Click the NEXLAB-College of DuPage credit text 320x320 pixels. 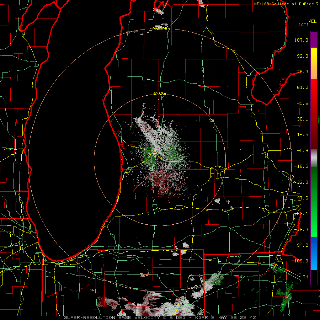coord(286,4)
